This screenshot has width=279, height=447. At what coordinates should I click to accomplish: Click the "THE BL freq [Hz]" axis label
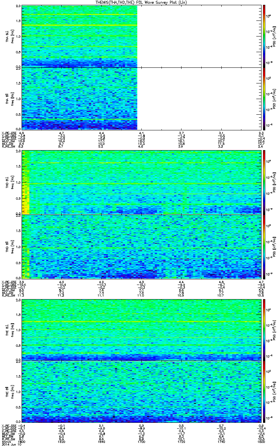pyautogui.click(x=9, y=330)
